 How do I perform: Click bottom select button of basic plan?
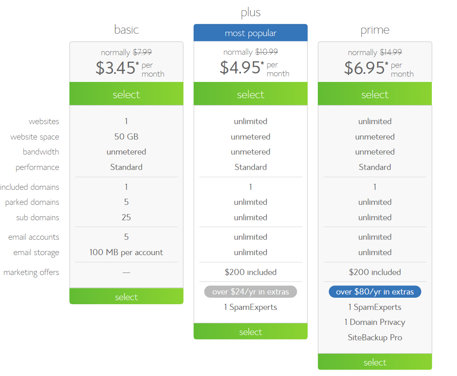[x=126, y=297]
